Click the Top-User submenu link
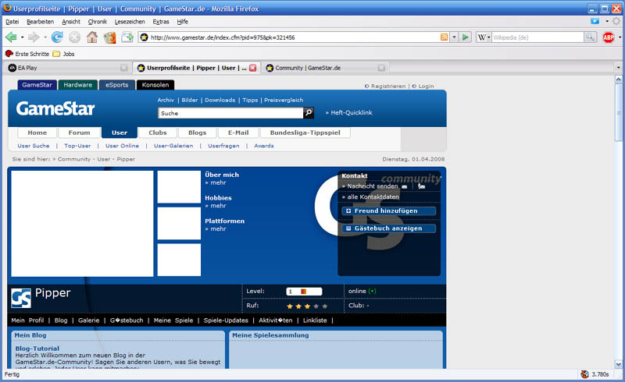The height and width of the screenshot is (382, 625). [77, 146]
